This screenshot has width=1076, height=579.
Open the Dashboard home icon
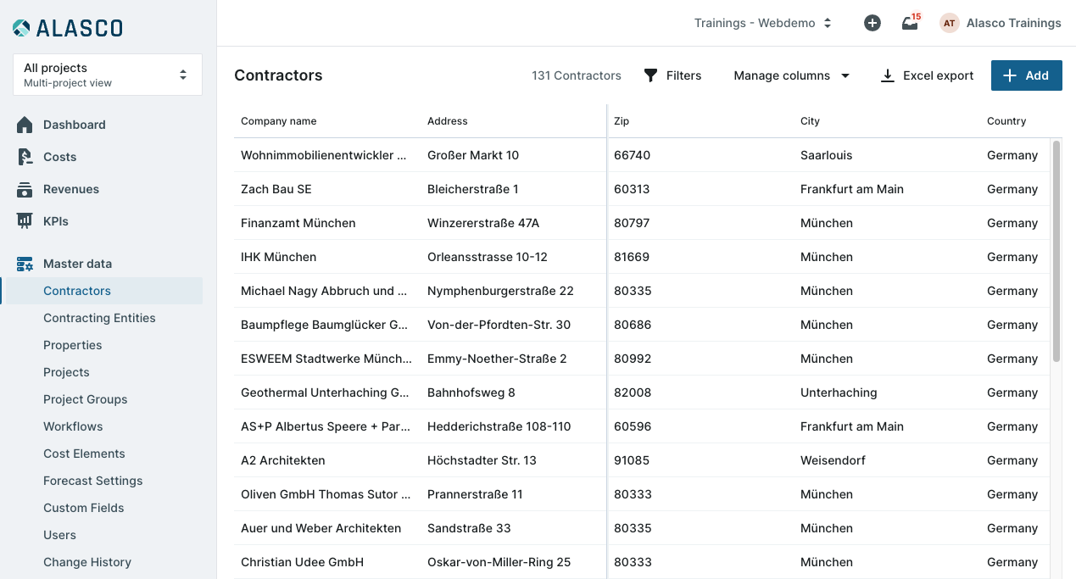25,125
